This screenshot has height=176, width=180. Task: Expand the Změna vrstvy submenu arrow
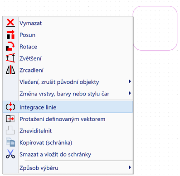click(130, 93)
